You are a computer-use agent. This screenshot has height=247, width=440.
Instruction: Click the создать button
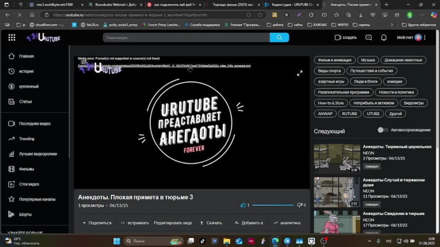pyautogui.click(x=346, y=37)
